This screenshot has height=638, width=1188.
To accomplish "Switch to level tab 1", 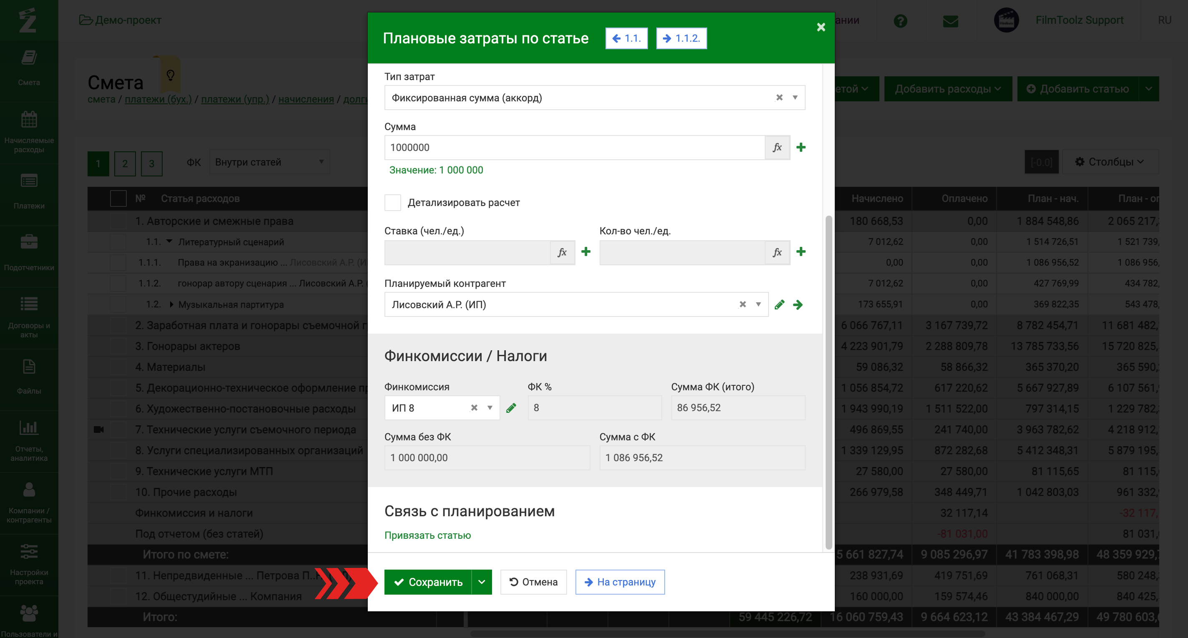I will click(98, 163).
